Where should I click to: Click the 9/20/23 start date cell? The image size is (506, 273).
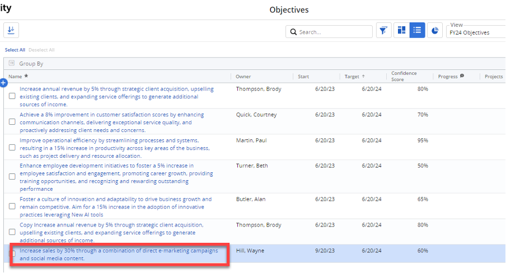325,251
